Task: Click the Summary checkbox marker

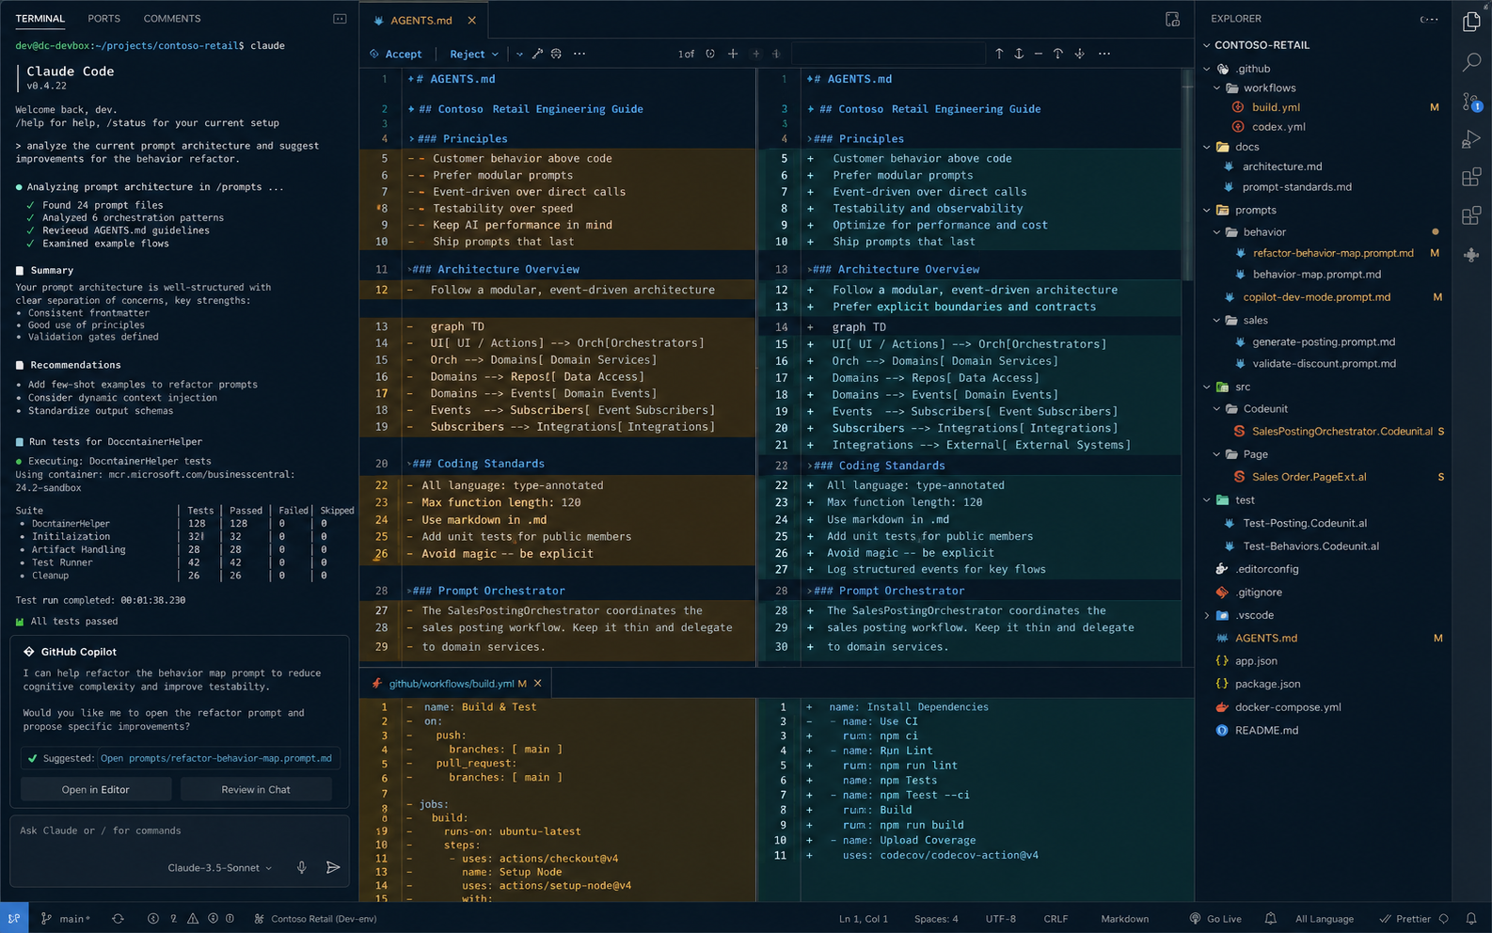Action: click(19, 271)
